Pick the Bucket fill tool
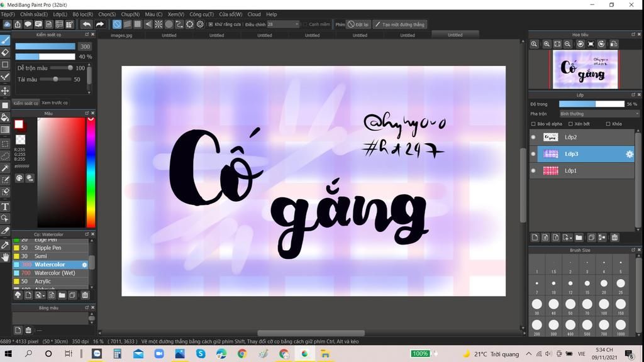The width and height of the screenshot is (644, 362). coord(5,118)
